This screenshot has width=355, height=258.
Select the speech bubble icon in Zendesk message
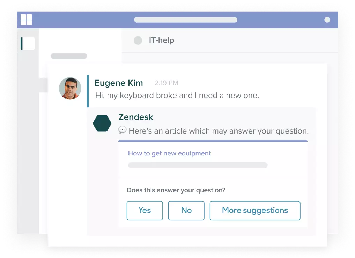(122, 130)
